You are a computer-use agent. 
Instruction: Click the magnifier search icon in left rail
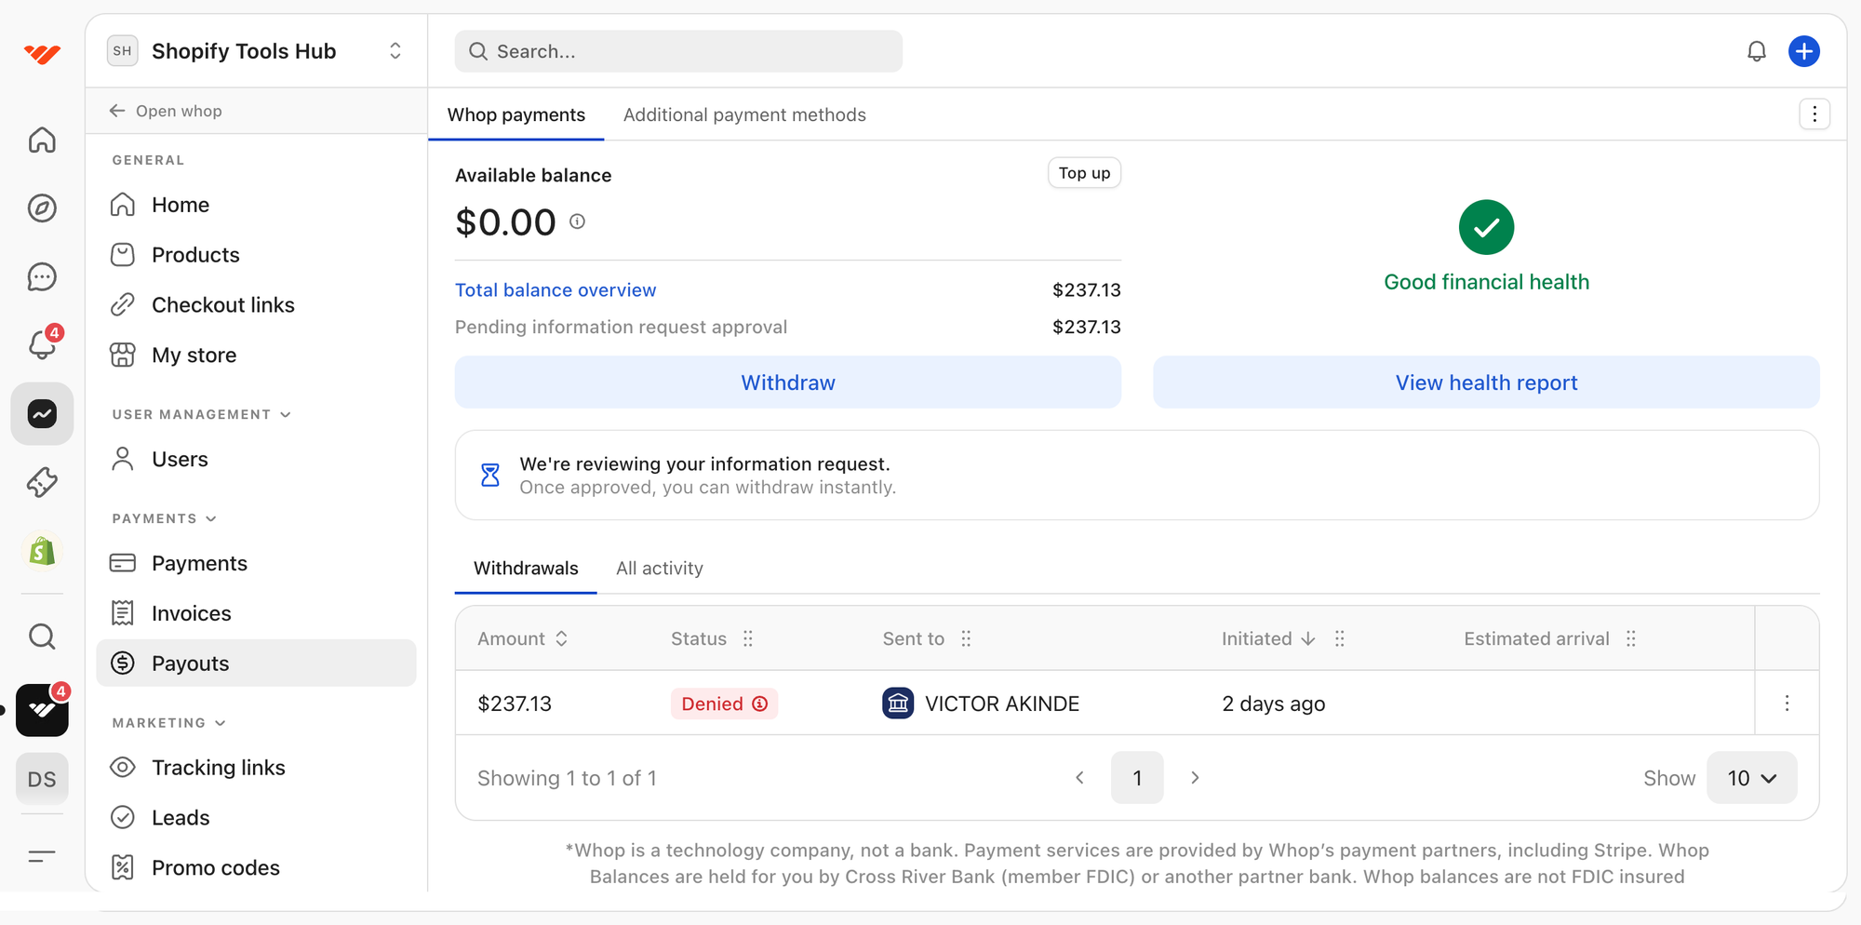point(42,637)
